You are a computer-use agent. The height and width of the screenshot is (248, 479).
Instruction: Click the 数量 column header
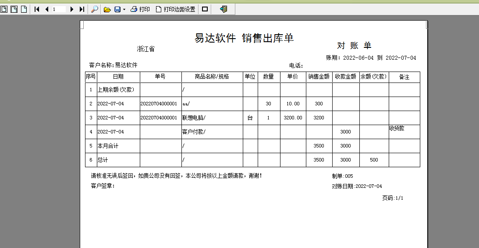(269, 77)
